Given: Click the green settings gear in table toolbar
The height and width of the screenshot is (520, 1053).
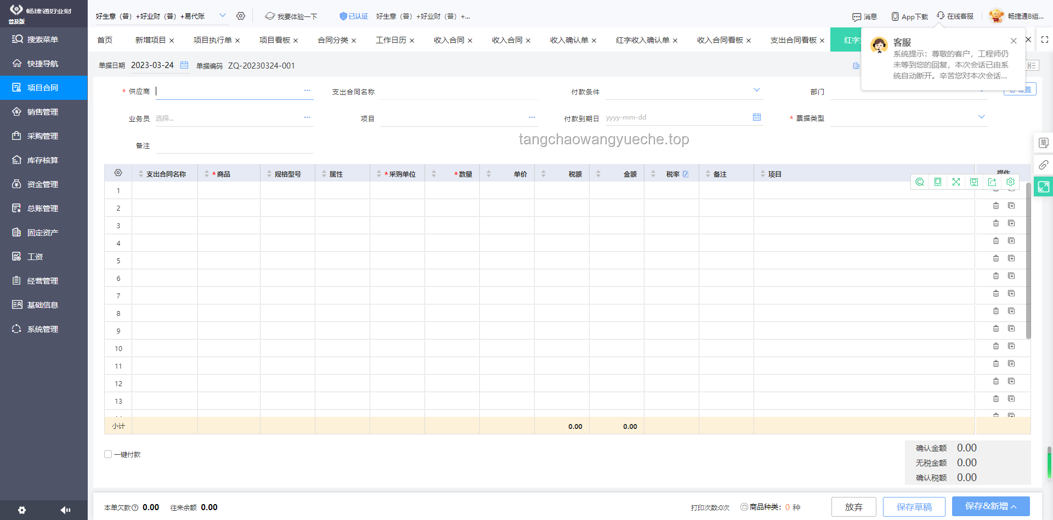Looking at the screenshot, I should (1010, 182).
